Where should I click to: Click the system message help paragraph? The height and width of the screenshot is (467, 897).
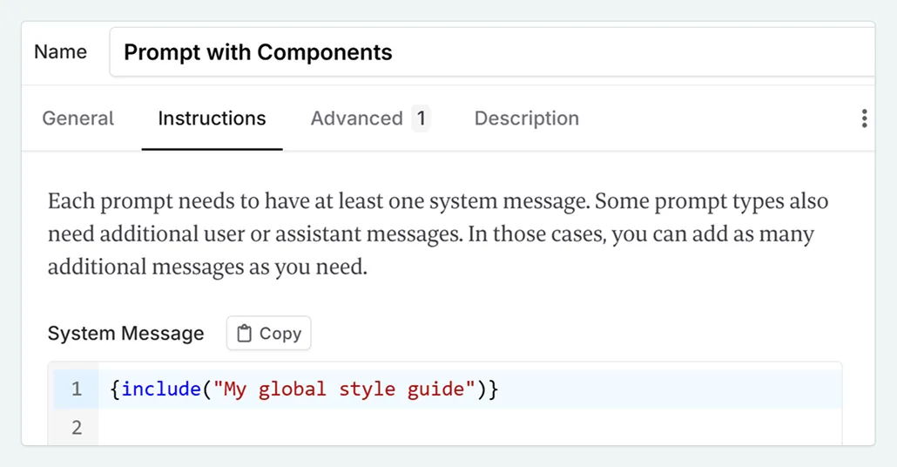click(435, 234)
